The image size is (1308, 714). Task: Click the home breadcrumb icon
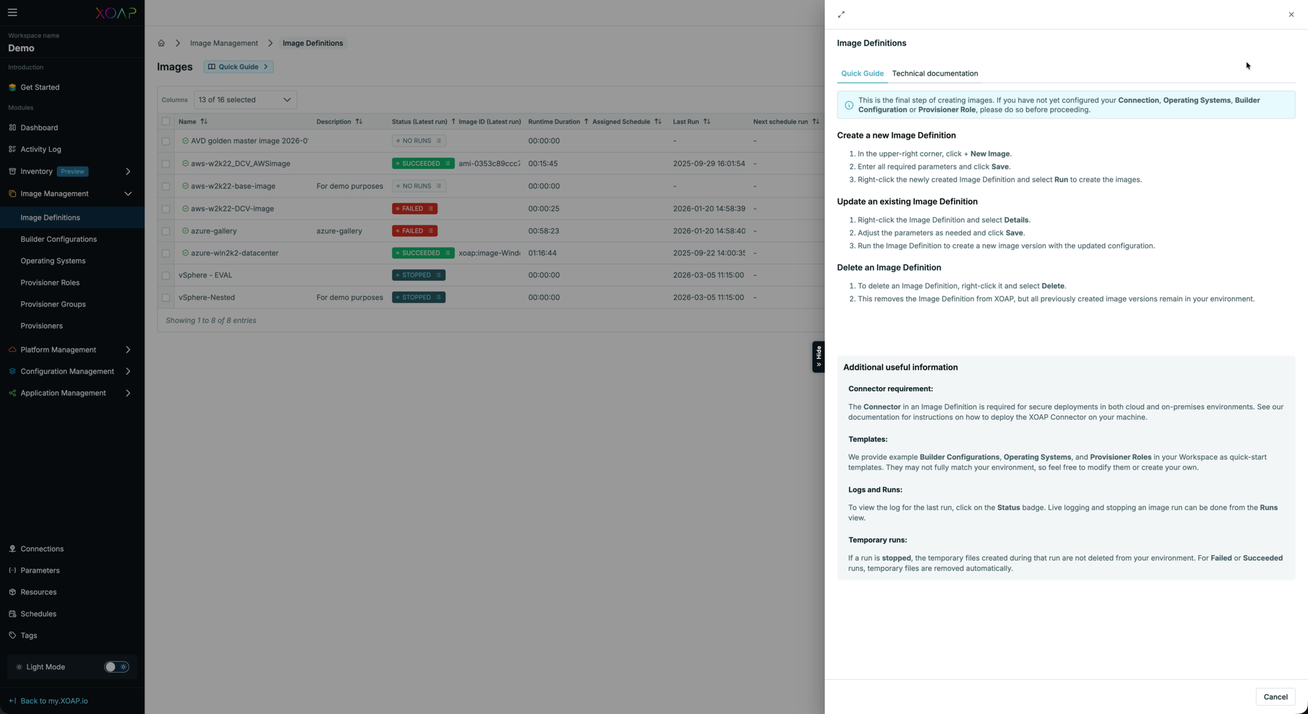click(x=161, y=43)
